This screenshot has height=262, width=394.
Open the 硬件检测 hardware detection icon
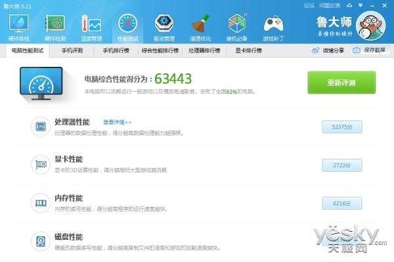(x=55, y=28)
